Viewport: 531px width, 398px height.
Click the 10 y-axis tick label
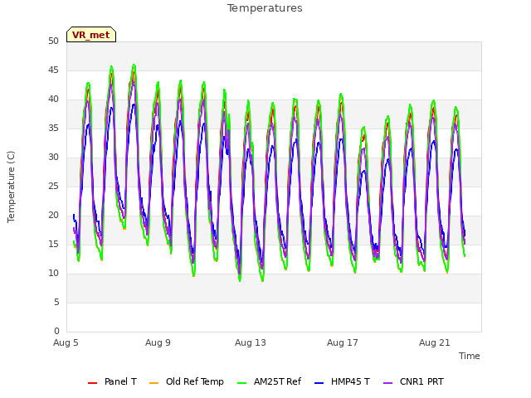click(53, 273)
